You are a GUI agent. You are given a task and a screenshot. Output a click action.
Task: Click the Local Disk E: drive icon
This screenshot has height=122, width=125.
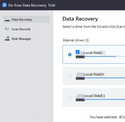coord(80,98)
